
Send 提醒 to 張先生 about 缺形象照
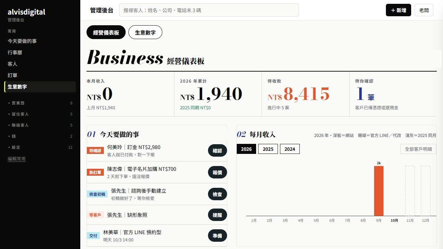pos(217,215)
